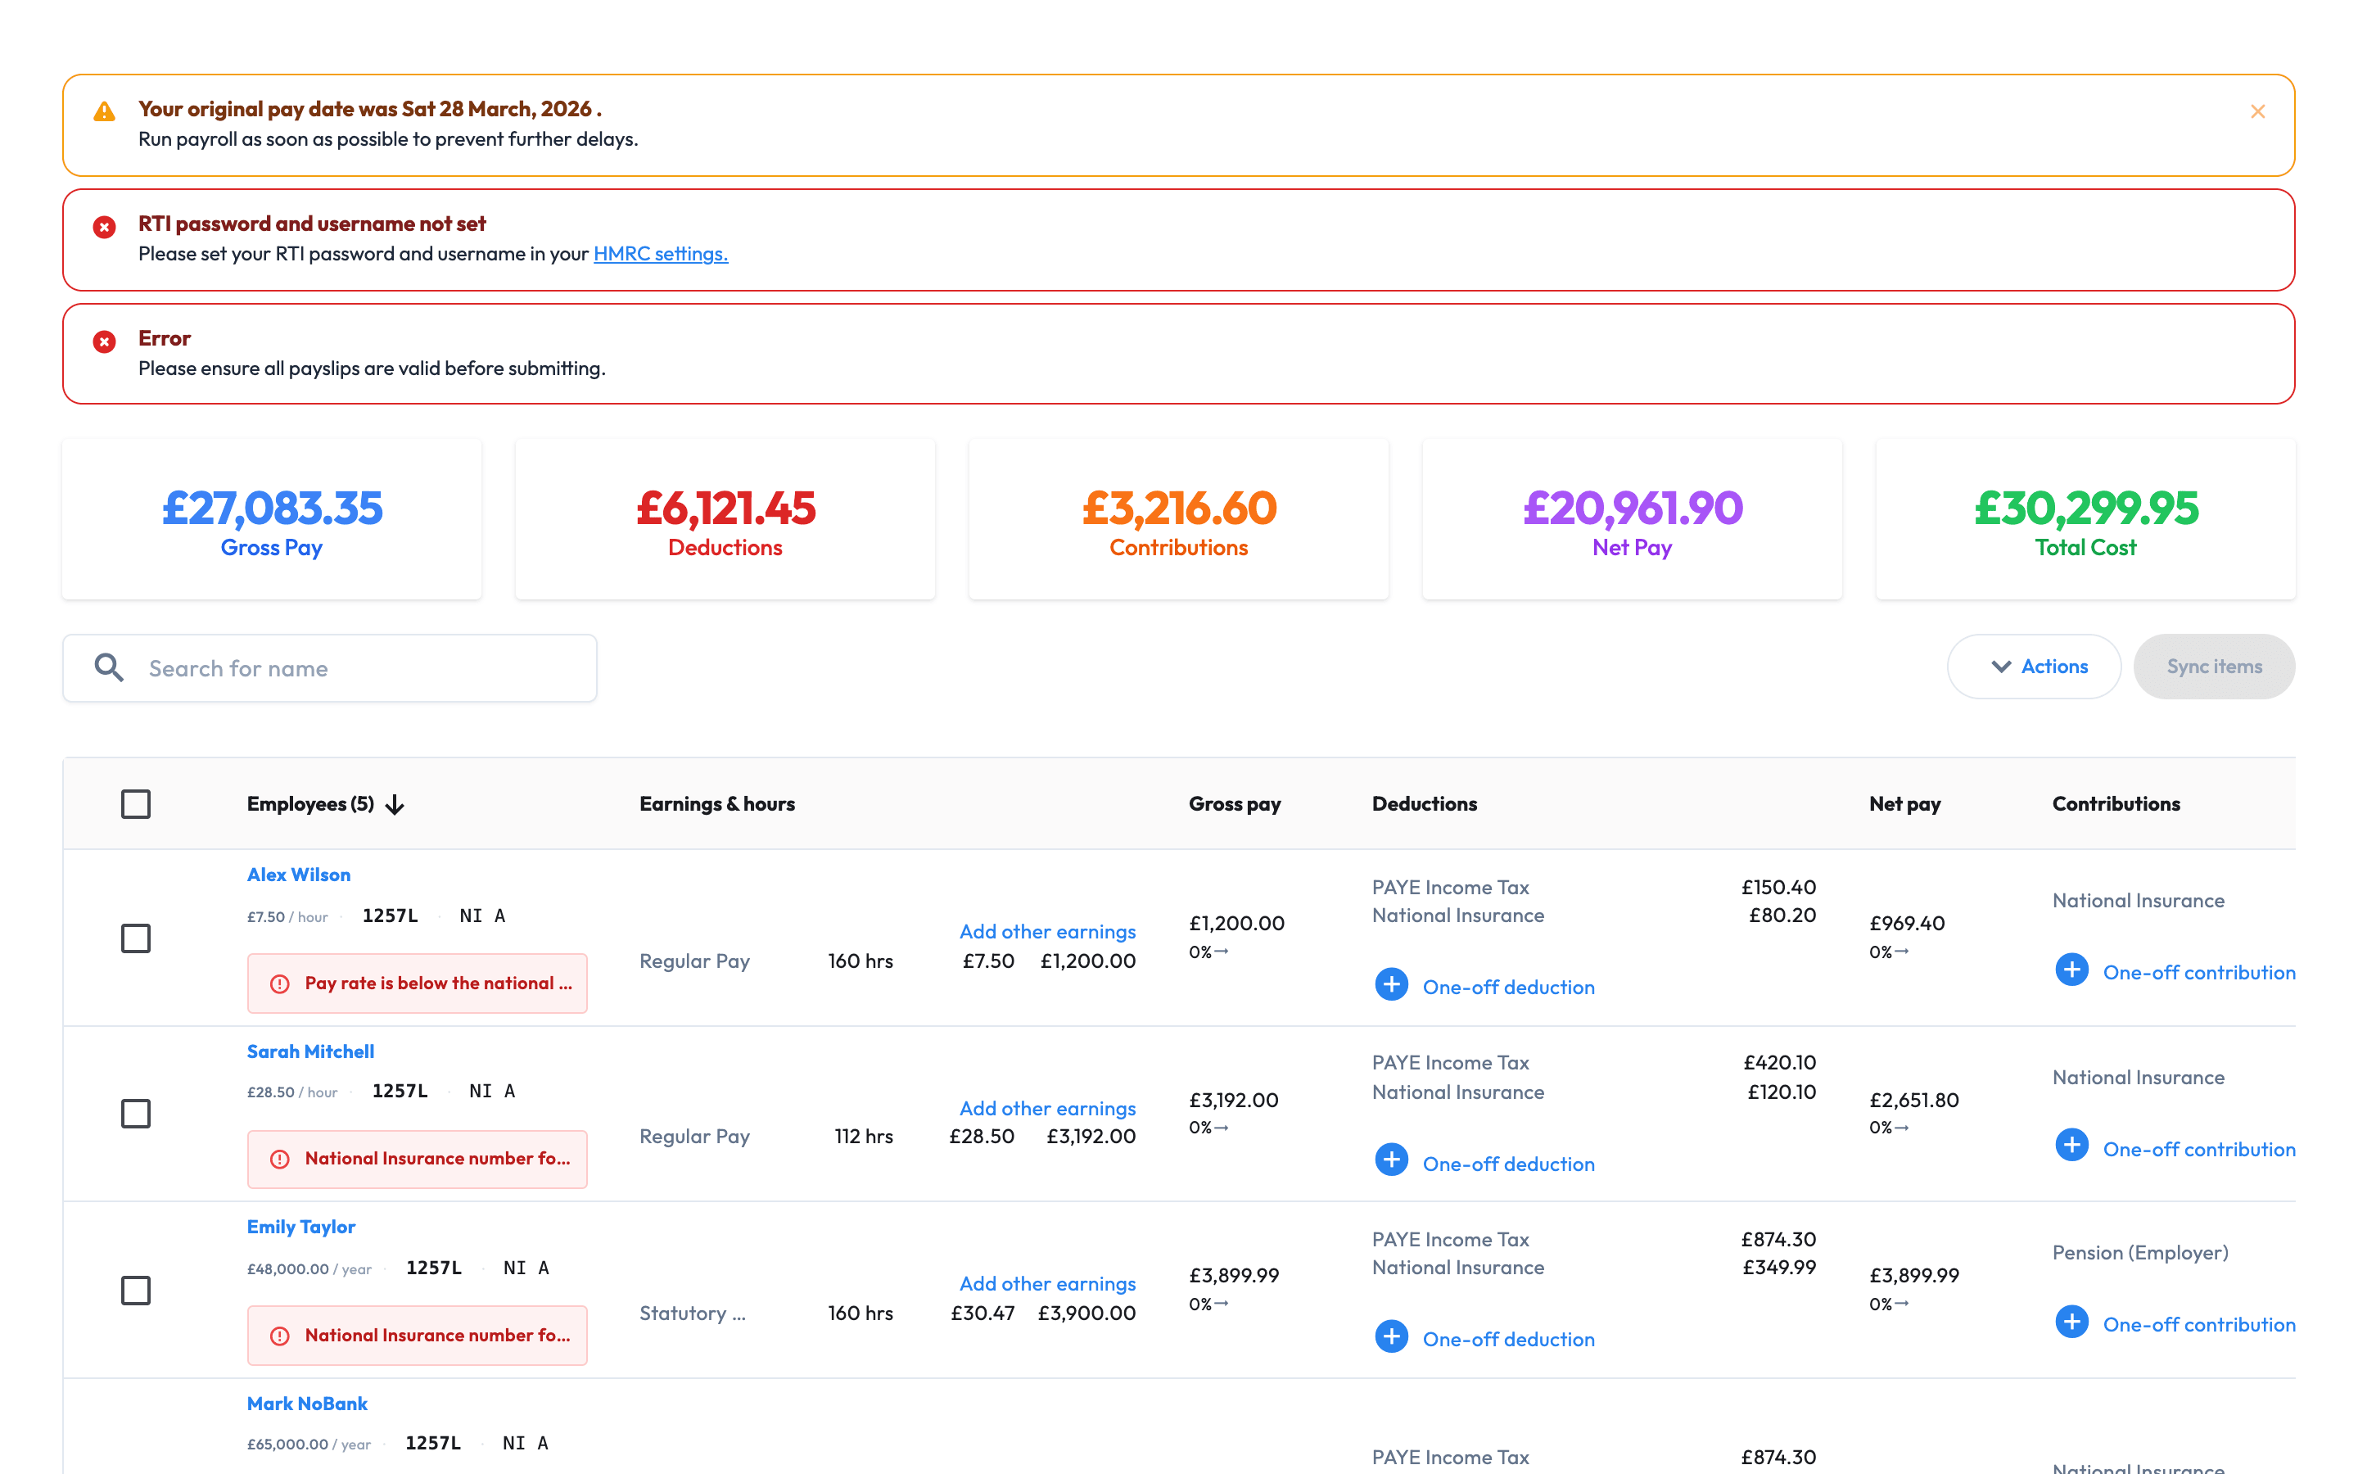Click the Sync items button
Viewport: 2358px width, 1474px height.
(2214, 667)
